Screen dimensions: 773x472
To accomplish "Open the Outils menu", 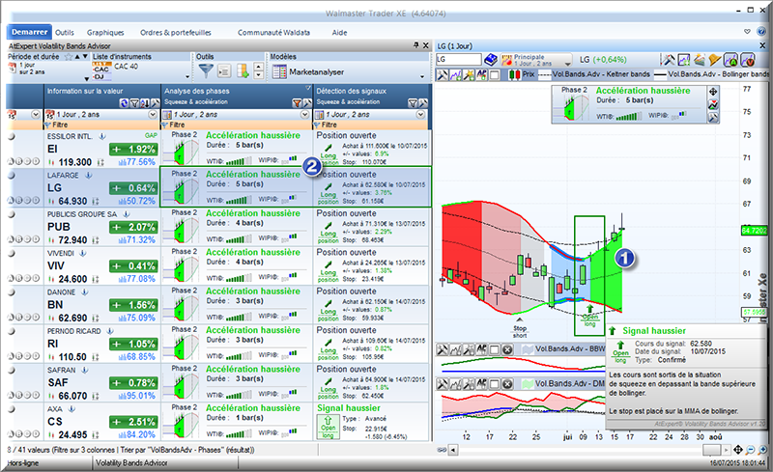I will click(65, 33).
